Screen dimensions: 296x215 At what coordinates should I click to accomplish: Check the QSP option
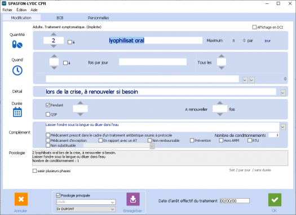[48, 114]
